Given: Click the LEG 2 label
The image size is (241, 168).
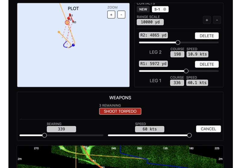Looking at the screenshot, I should (155, 52).
